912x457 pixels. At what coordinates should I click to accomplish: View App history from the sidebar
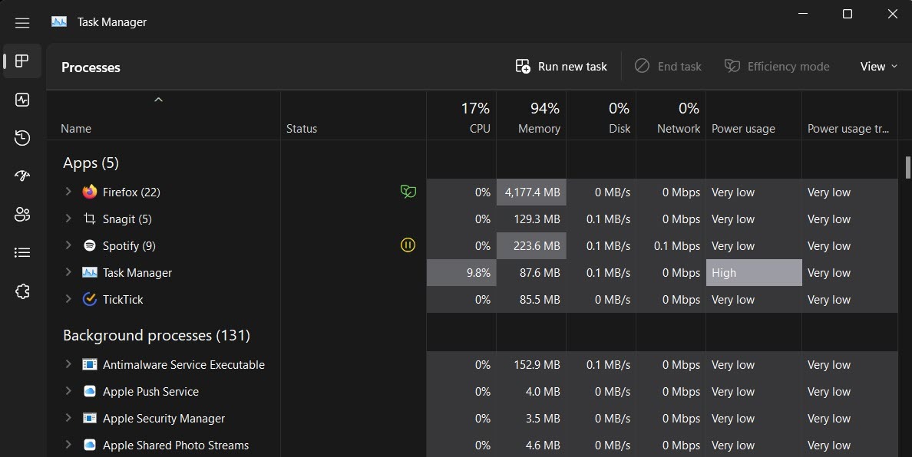pyautogui.click(x=21, y=138)
